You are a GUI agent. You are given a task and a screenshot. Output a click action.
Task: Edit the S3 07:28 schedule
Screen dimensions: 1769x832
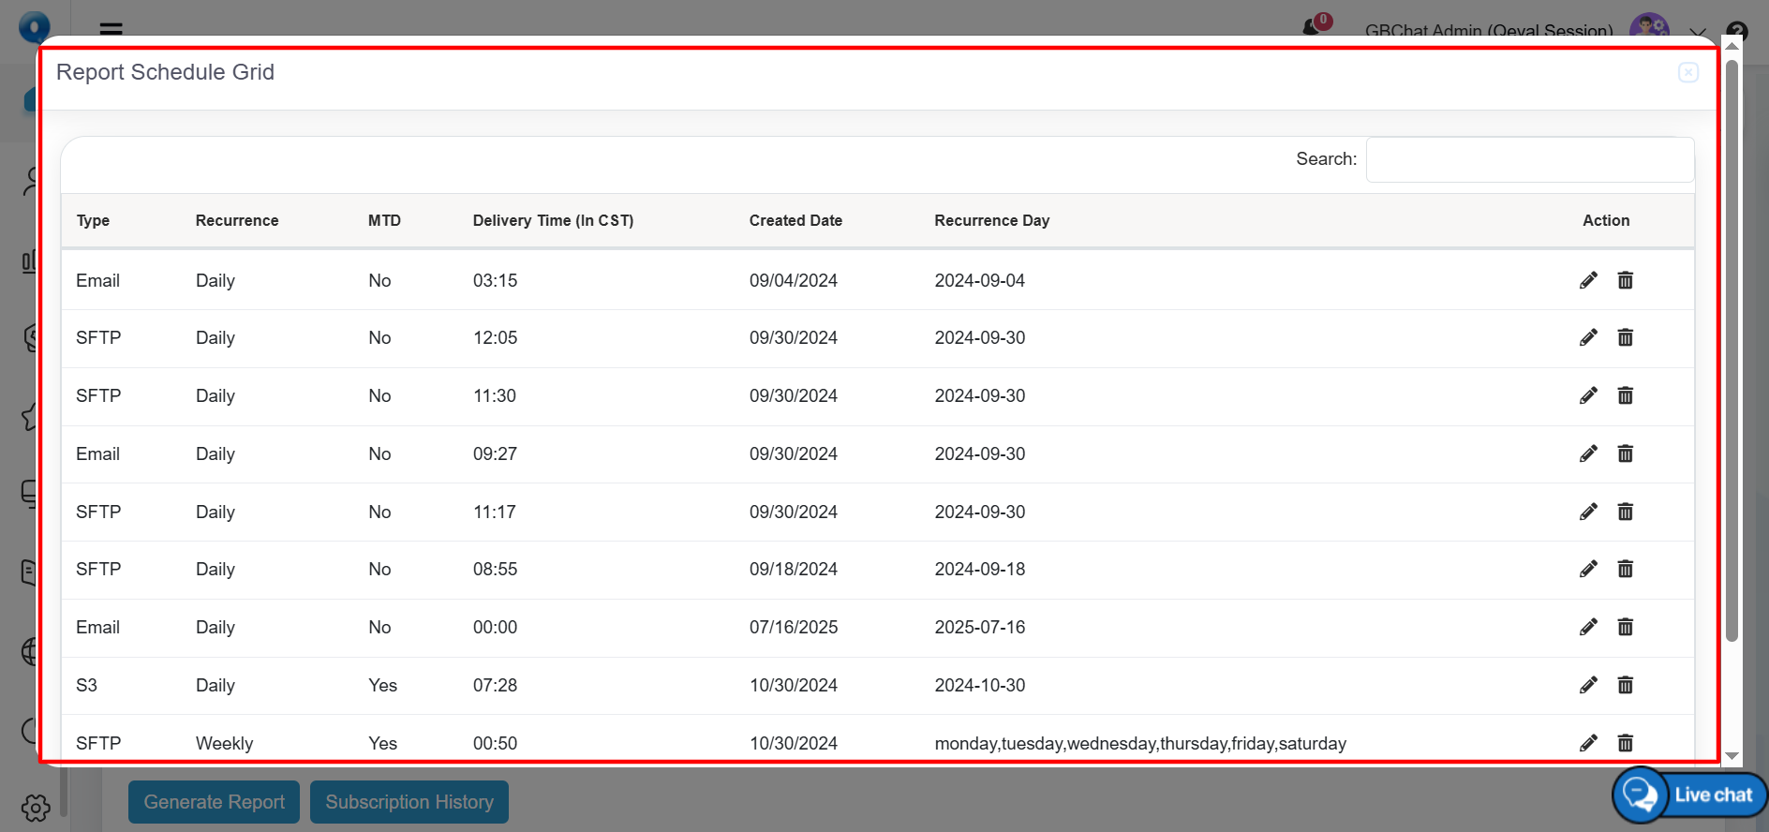click(x=1588, y=685)
